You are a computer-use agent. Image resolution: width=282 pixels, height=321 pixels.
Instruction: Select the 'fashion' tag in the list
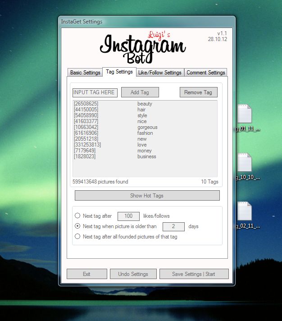(145, 133)
